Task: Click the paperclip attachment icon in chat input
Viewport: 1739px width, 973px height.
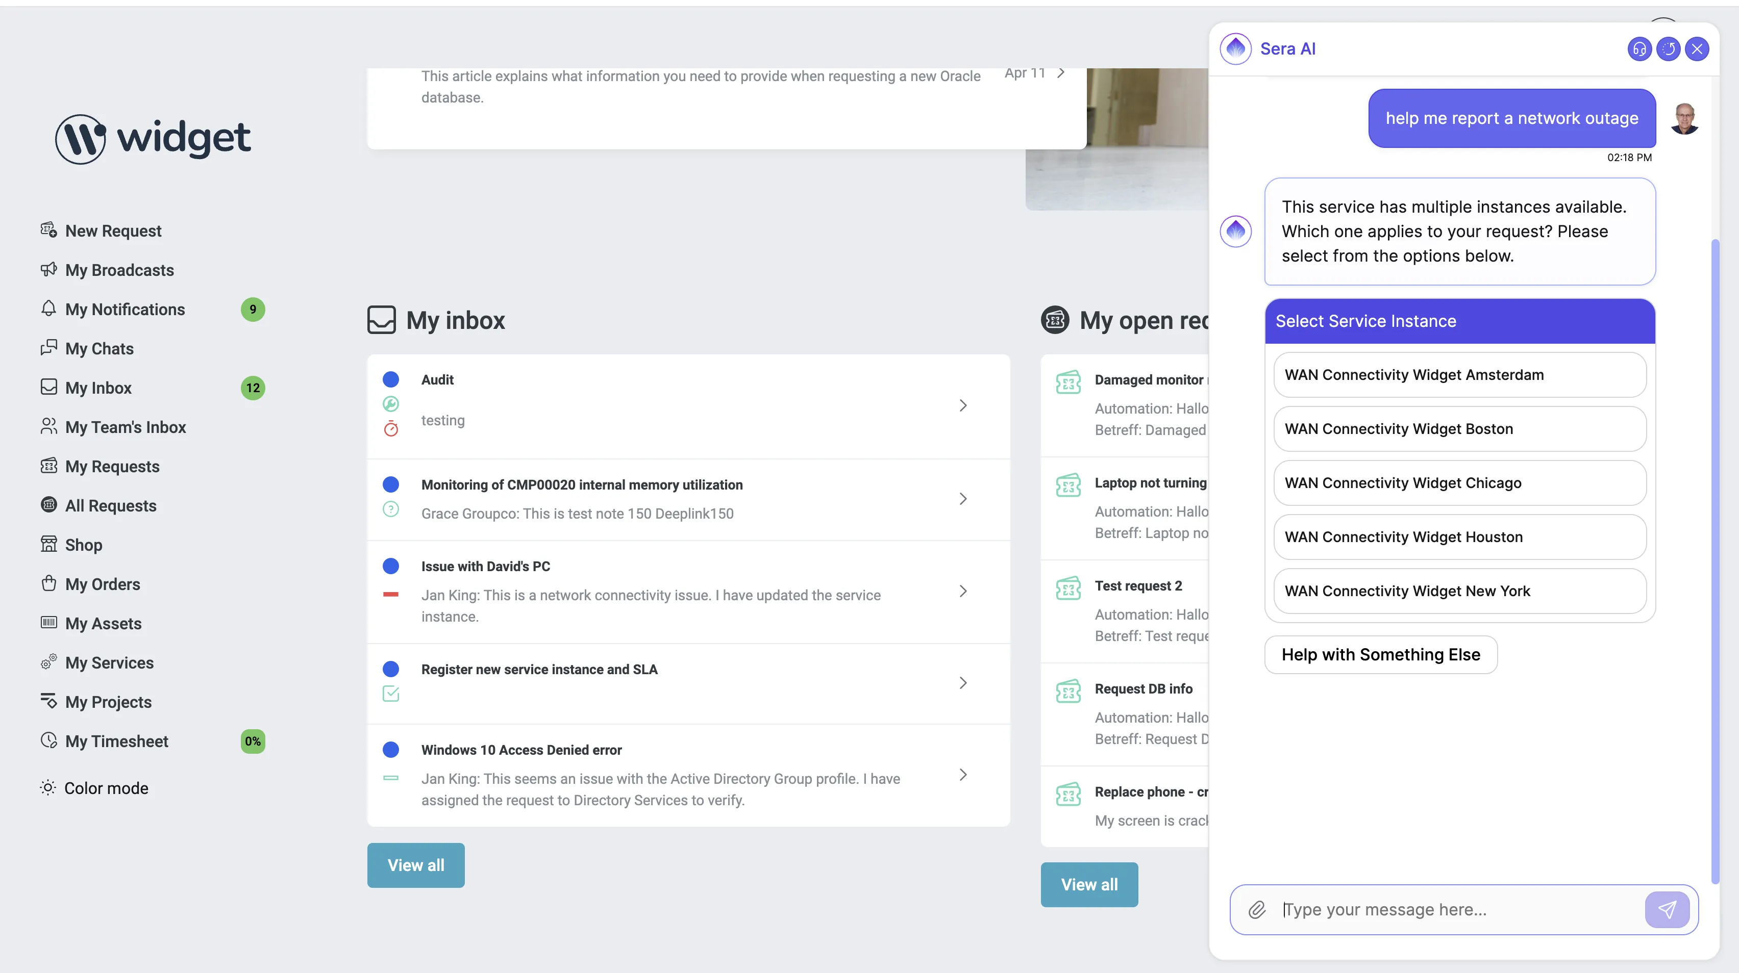Action: [1256, 910]
